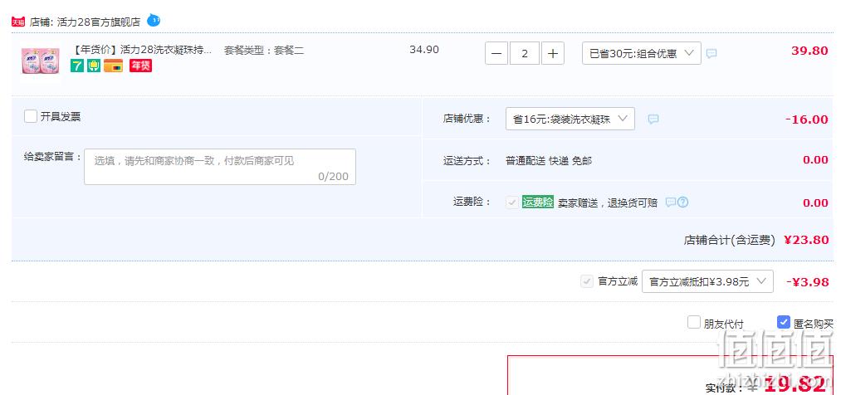Click the orange credit card badge

[113, 66]
